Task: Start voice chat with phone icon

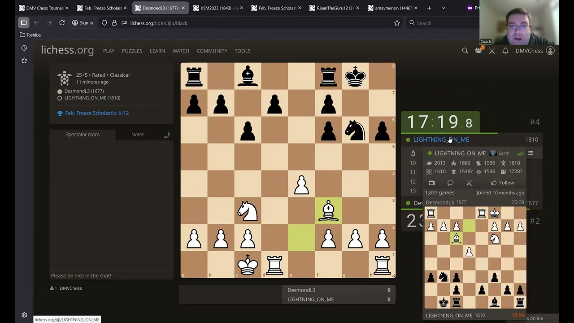Action: pos(167,135)
